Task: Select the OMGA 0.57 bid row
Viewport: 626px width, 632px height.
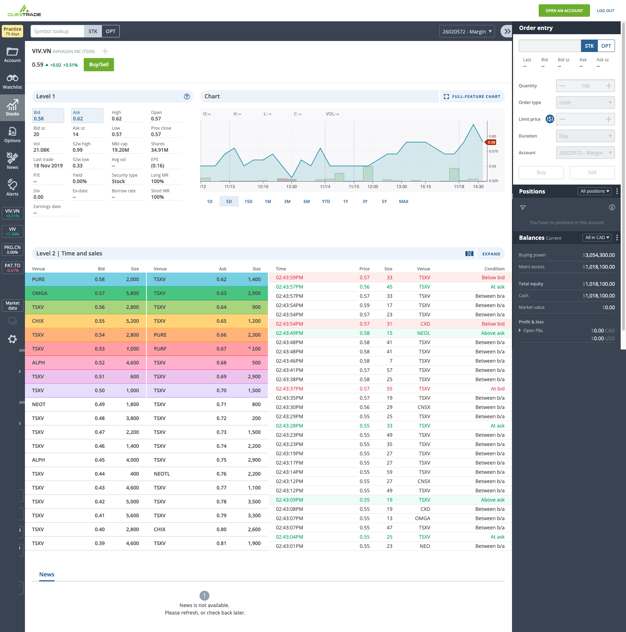Action: (86, 293)
